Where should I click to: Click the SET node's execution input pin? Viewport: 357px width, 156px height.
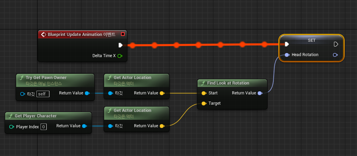coord(287,44)
